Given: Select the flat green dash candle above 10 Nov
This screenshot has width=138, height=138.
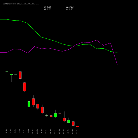Looking at the screenshot, I should (x=7, y=72).
